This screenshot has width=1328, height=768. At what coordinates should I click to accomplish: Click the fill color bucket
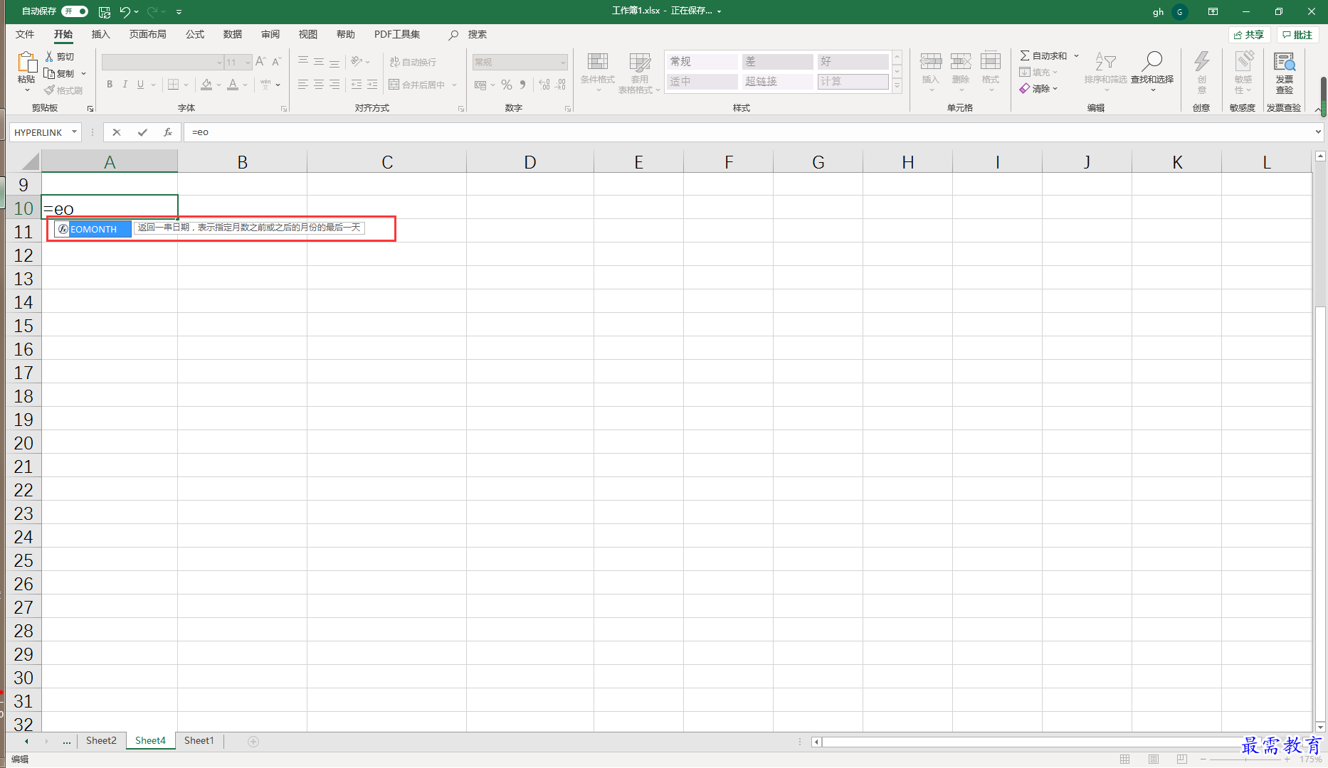point(206,85)
